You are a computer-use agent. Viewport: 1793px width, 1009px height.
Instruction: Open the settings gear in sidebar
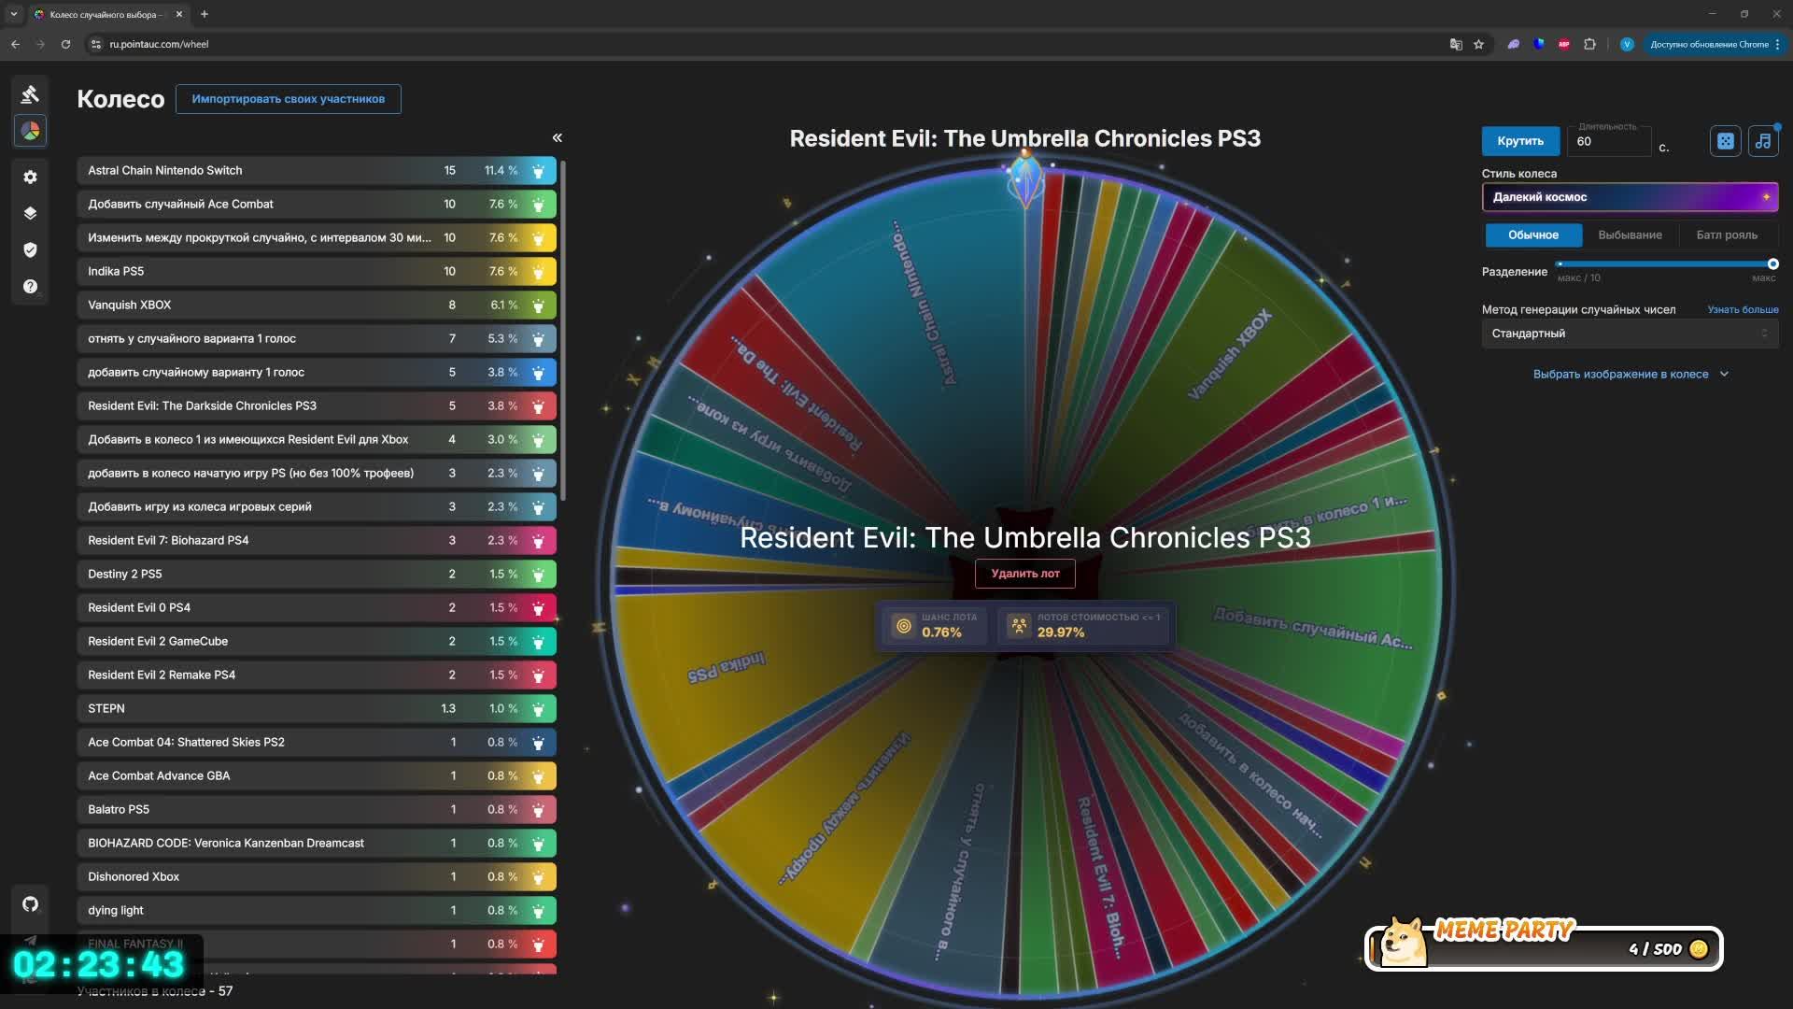tap(30, 178)
